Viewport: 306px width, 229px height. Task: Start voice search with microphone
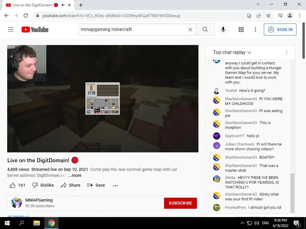[223, 30]
